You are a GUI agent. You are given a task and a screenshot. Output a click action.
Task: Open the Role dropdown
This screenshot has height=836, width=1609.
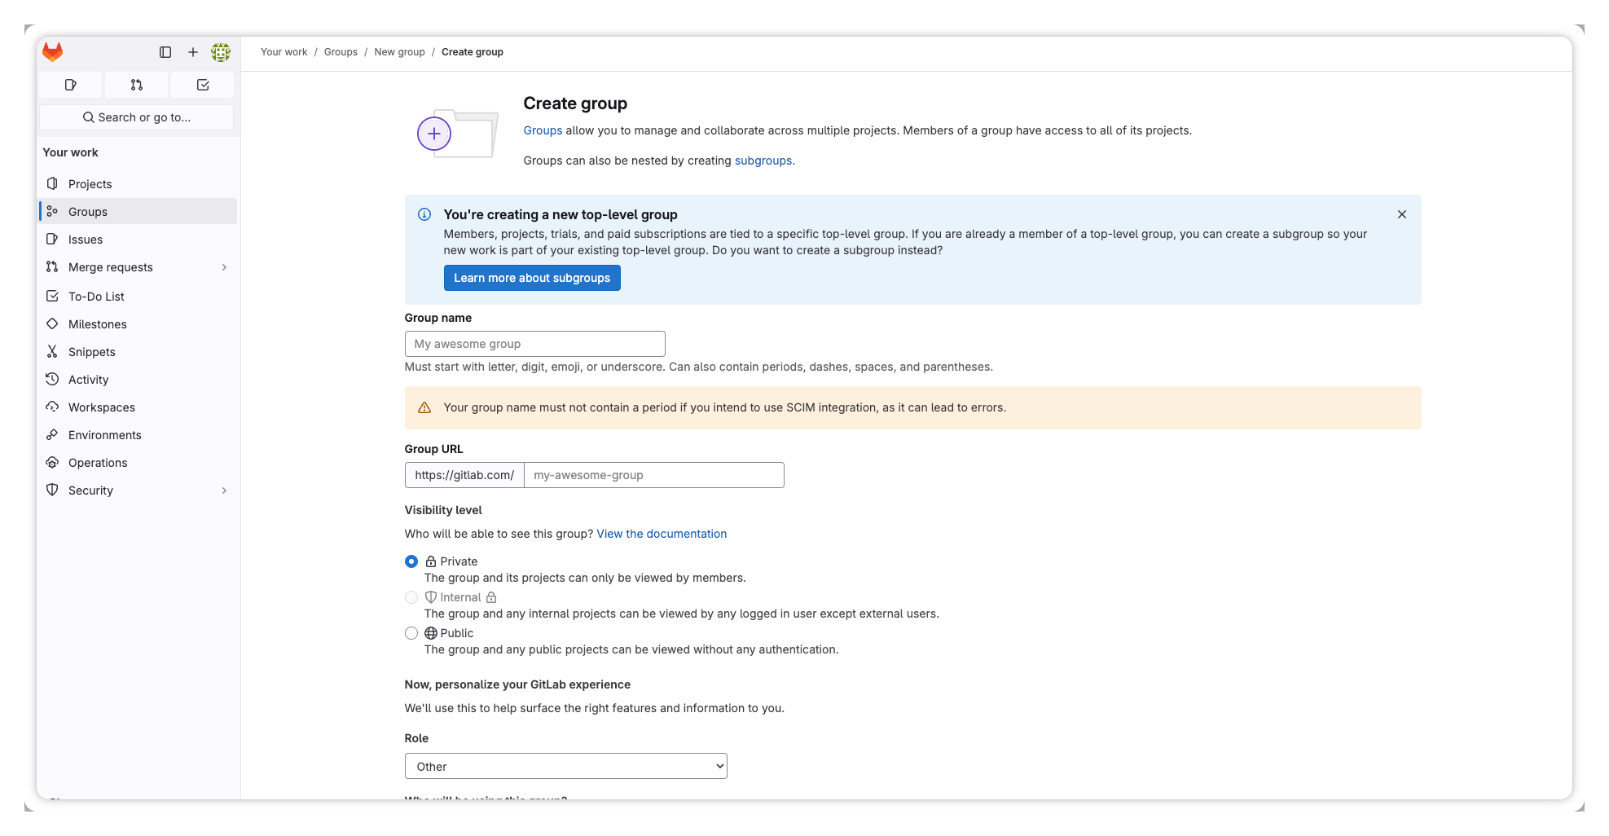point(566,766)
